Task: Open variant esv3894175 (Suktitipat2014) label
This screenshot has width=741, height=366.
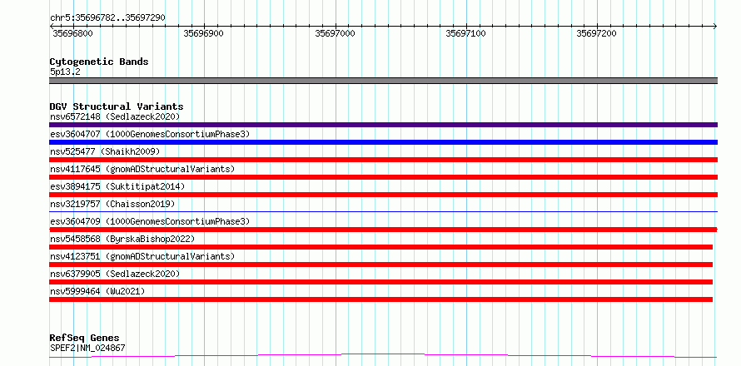Action: click(x=117, y=186)
